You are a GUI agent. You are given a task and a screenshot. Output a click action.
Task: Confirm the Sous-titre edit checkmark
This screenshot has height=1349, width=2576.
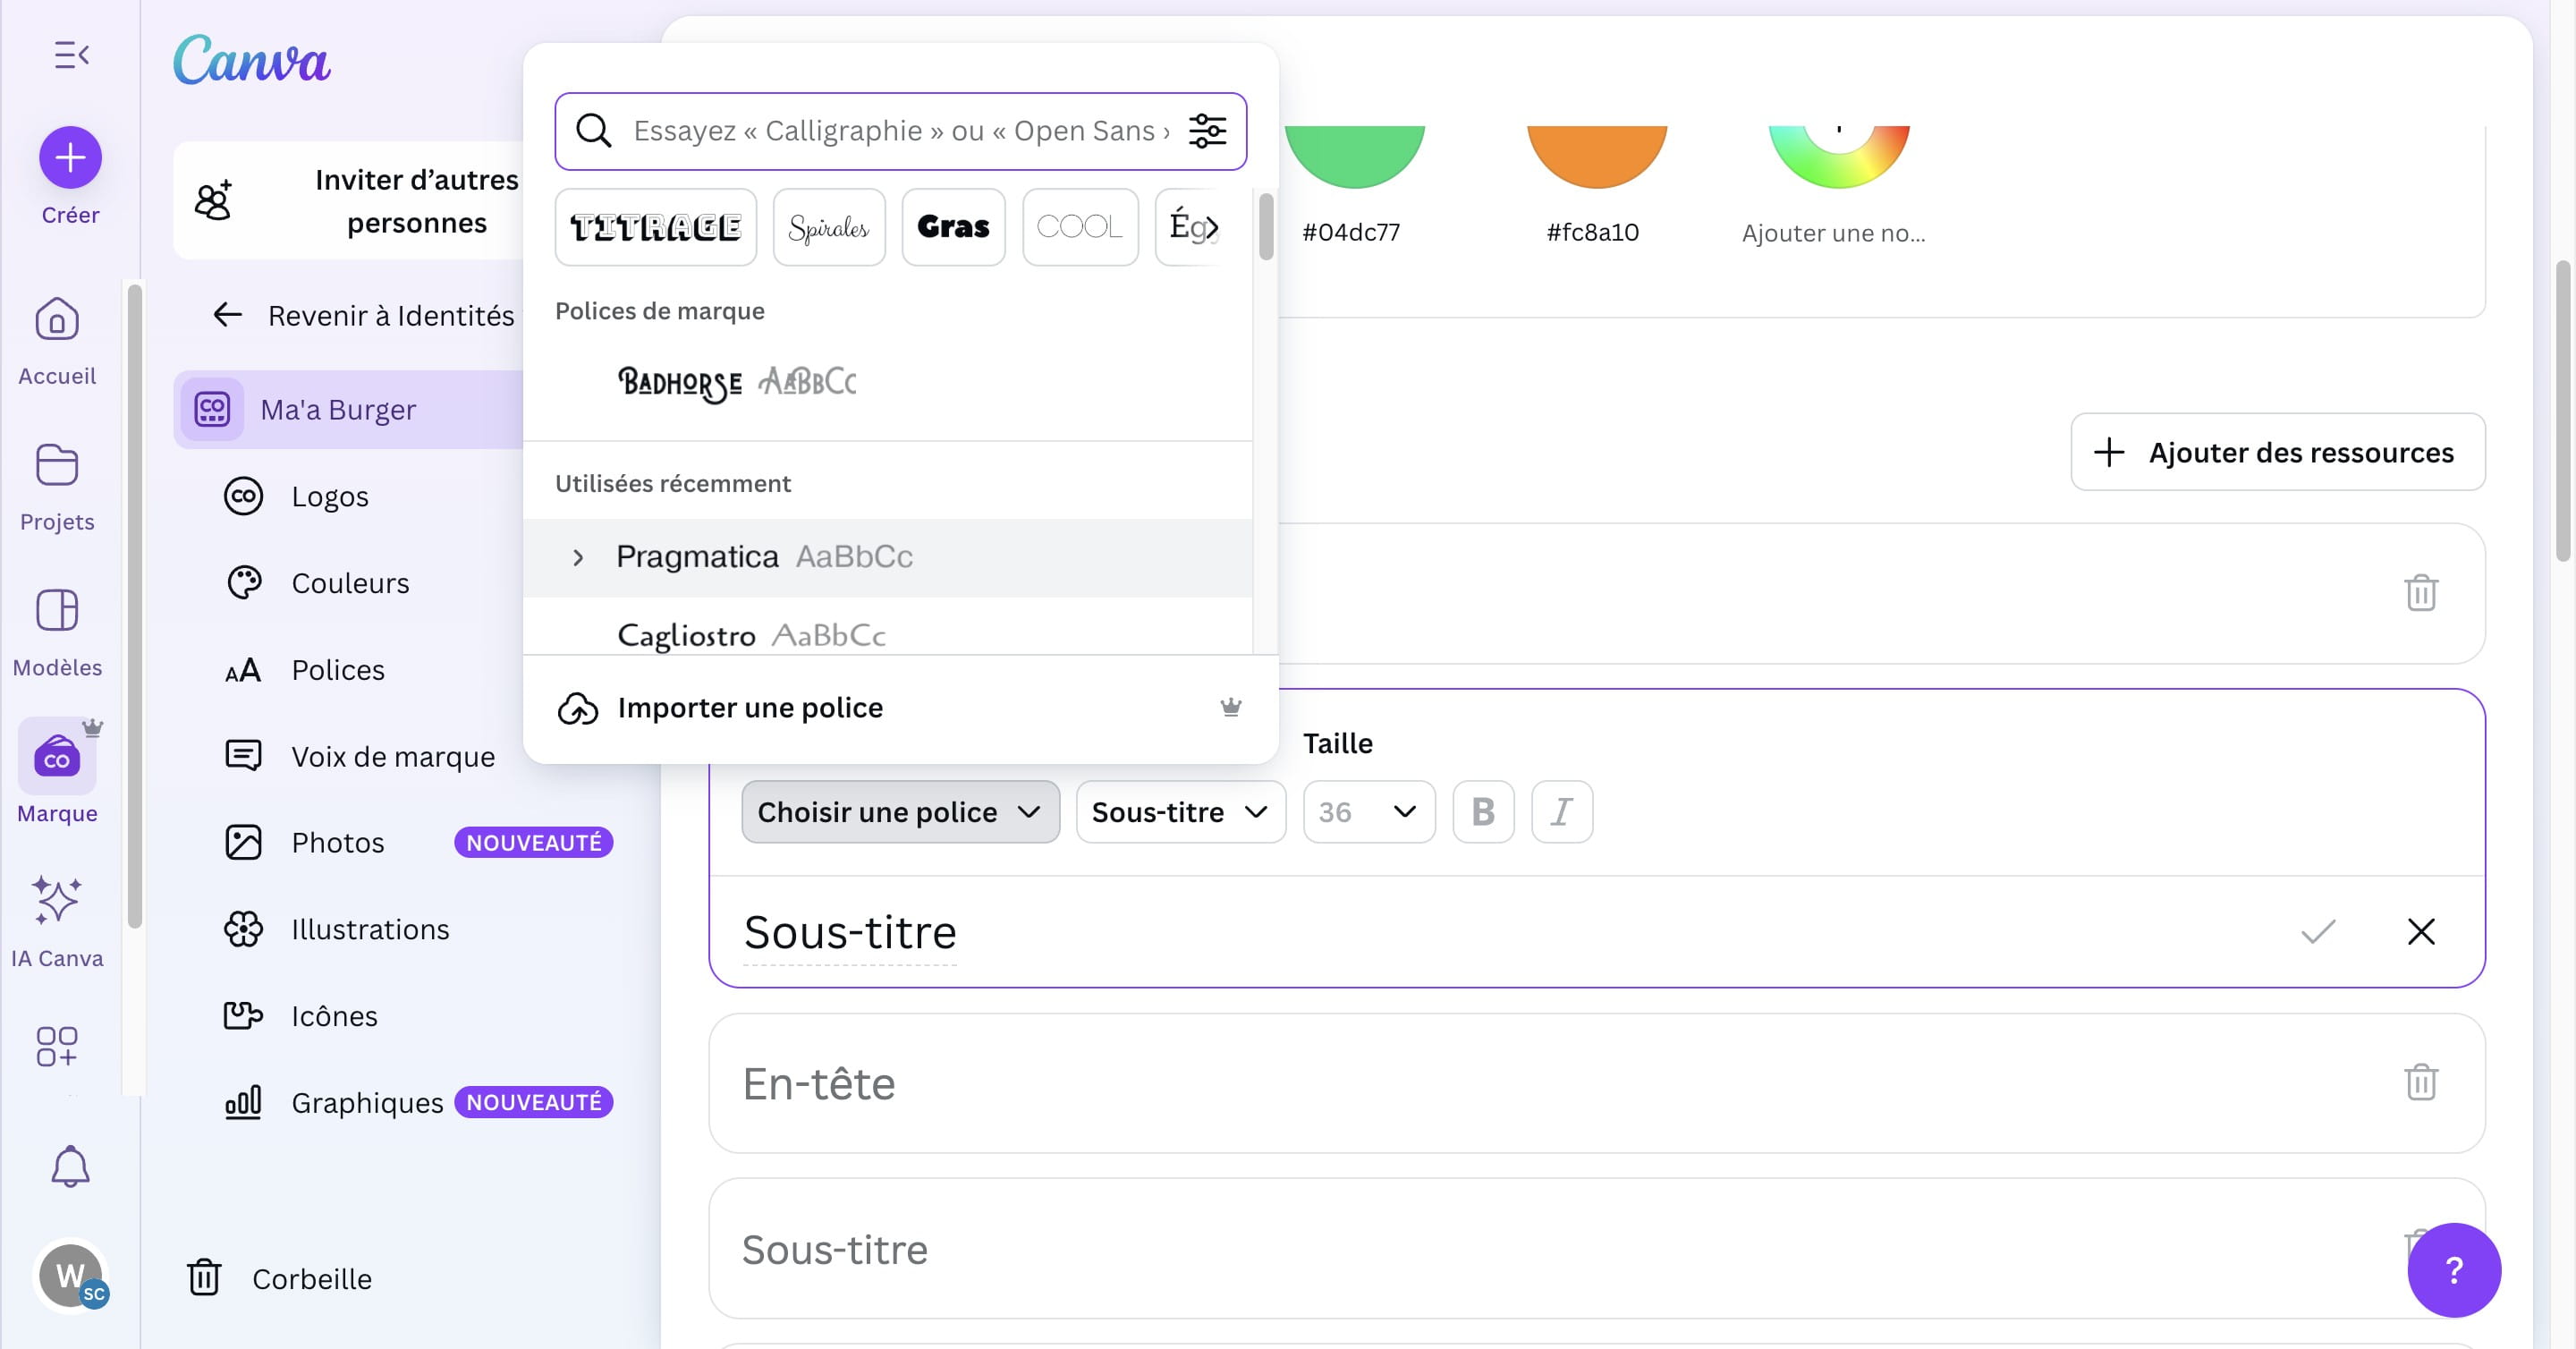[x=2317, y=931]
